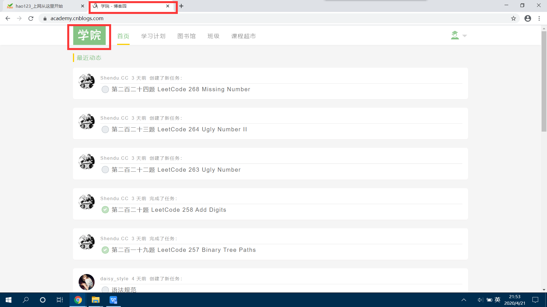Open the graduate user avatar icon
547x307 pixels.
455,36
